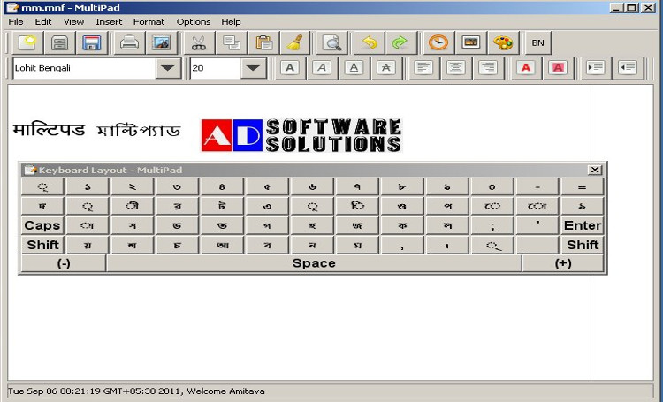The image size is (663, 402).
Task: Open the View menu
Action: click(x=73, y=21)
